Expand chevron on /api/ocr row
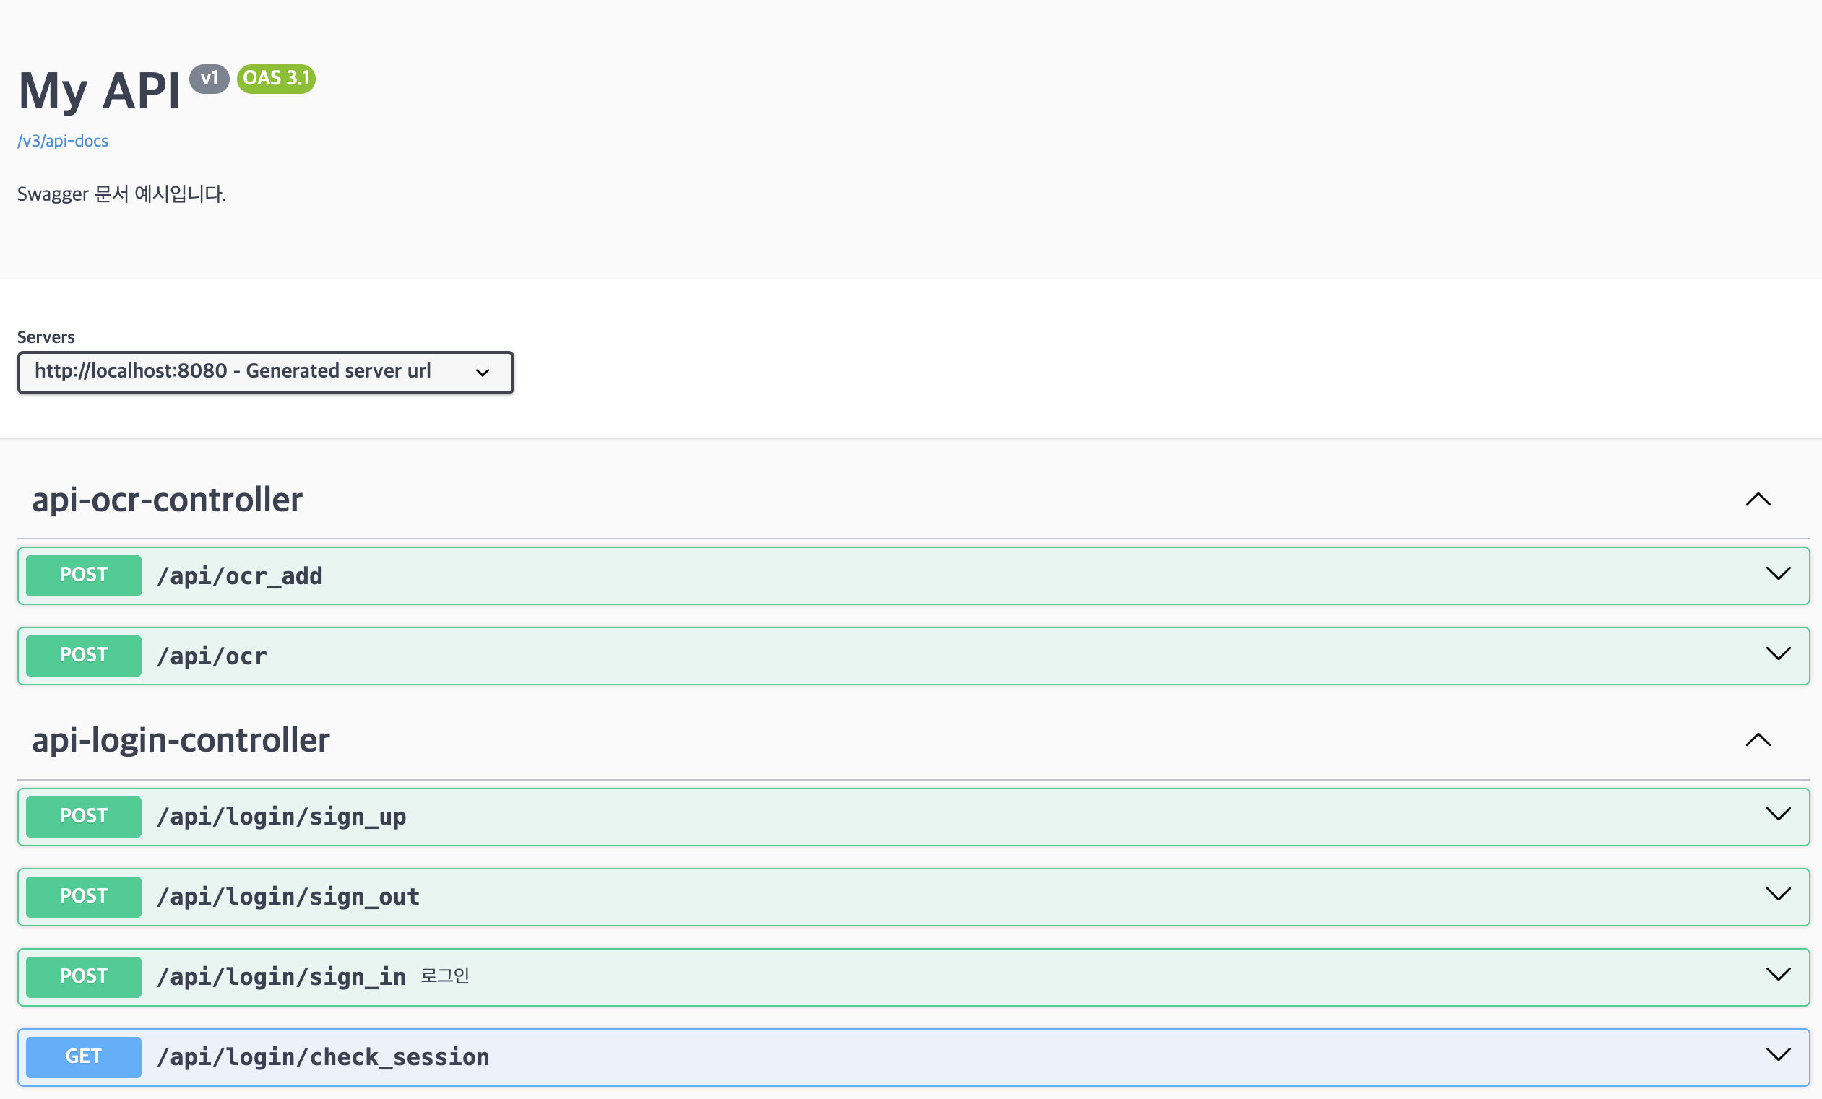The width and height of the screenshot is (1822, 1099). 1778,654
